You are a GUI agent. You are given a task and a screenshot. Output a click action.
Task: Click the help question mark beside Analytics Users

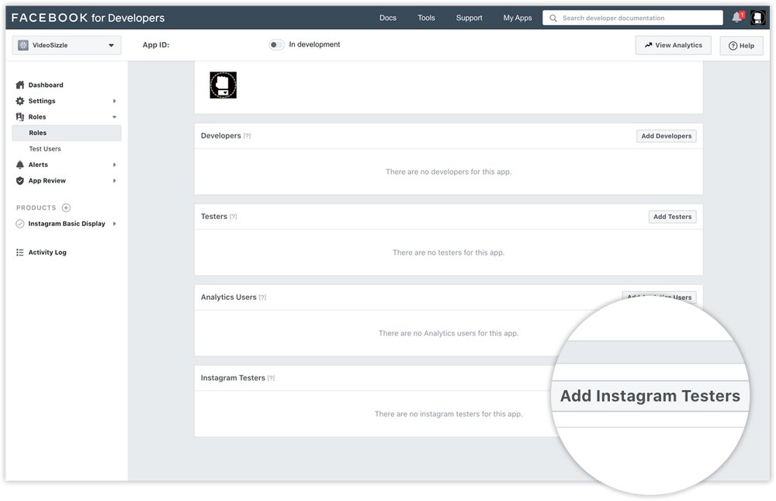262,297
